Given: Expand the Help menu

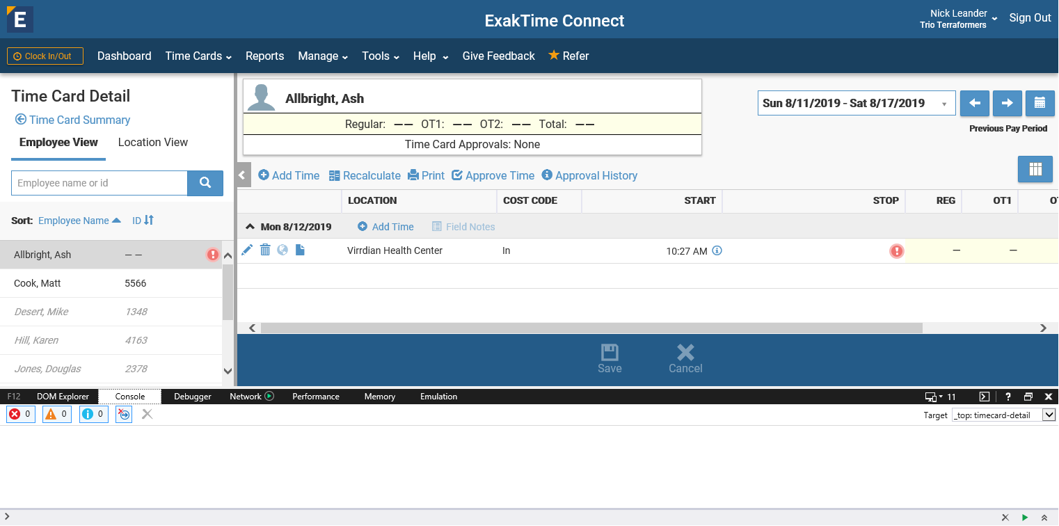Looking at the screenshot, I should (431, 56).
